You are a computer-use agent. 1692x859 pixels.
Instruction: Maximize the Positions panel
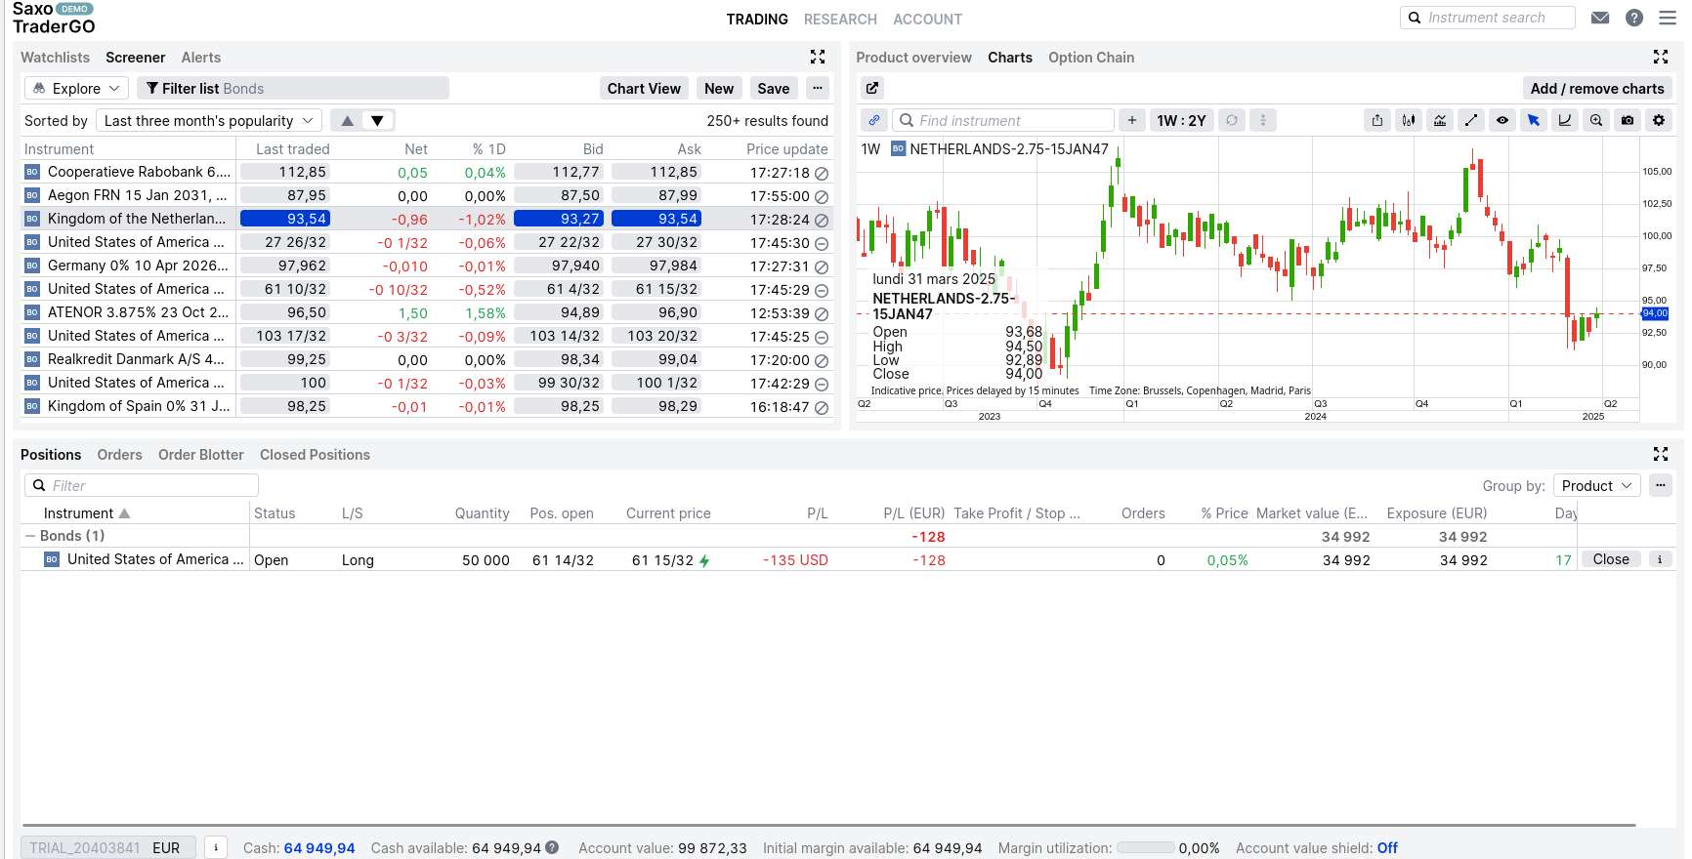point(1661,454)
